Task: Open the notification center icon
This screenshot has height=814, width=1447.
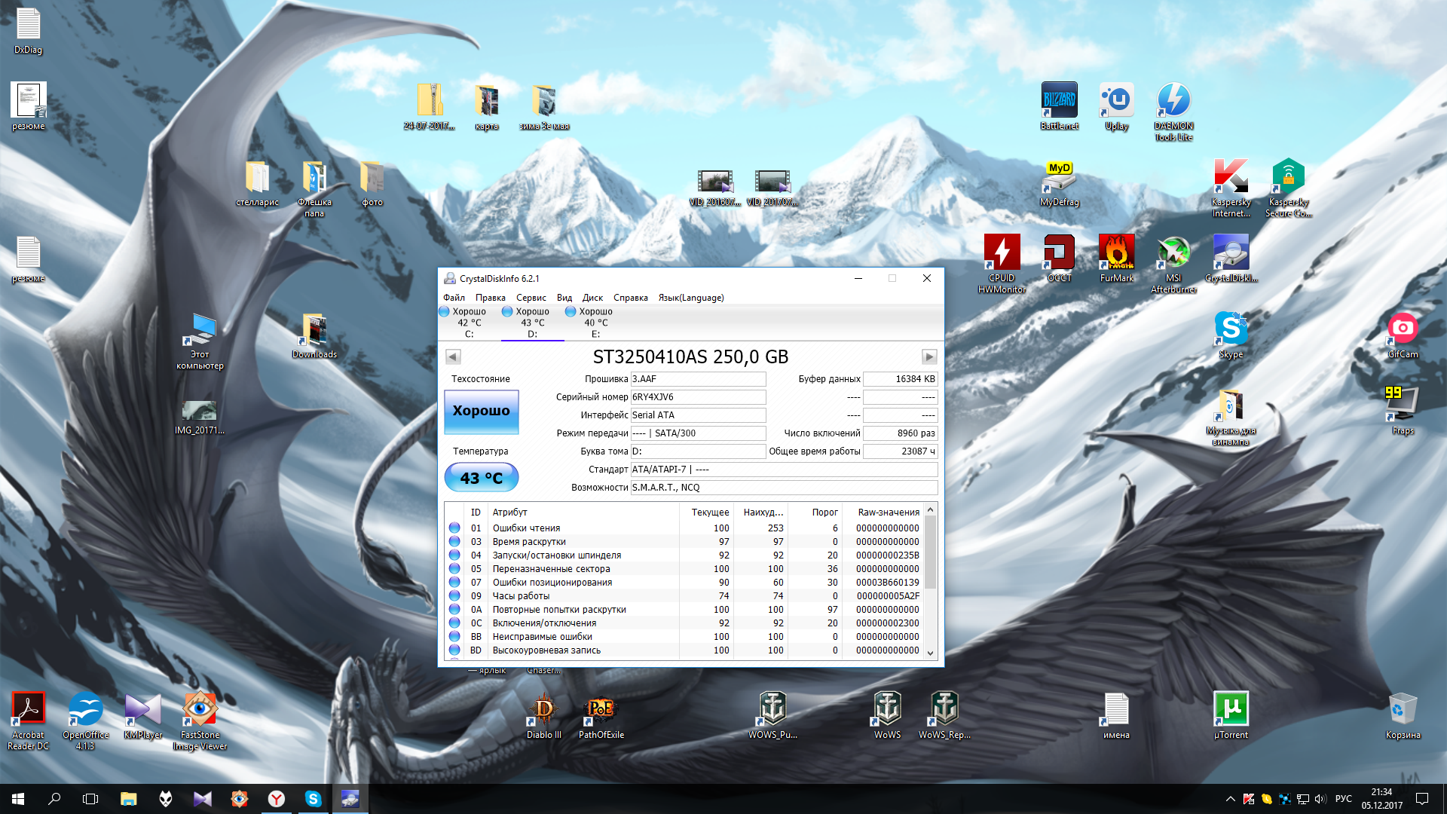Action: pyautogui.click(x=1422, y=799)
